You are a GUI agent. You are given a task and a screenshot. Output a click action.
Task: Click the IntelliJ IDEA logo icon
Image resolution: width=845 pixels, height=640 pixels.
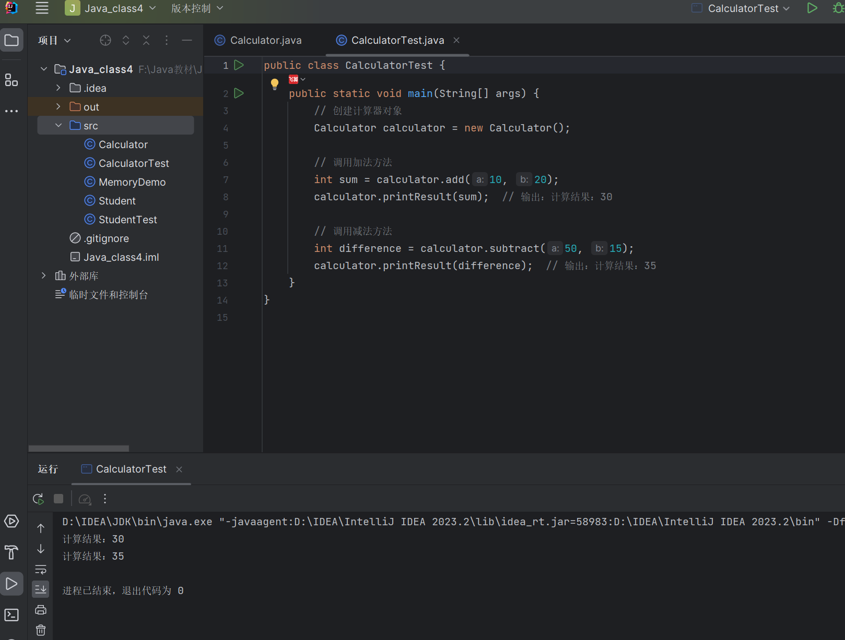[x=11, y=8]
